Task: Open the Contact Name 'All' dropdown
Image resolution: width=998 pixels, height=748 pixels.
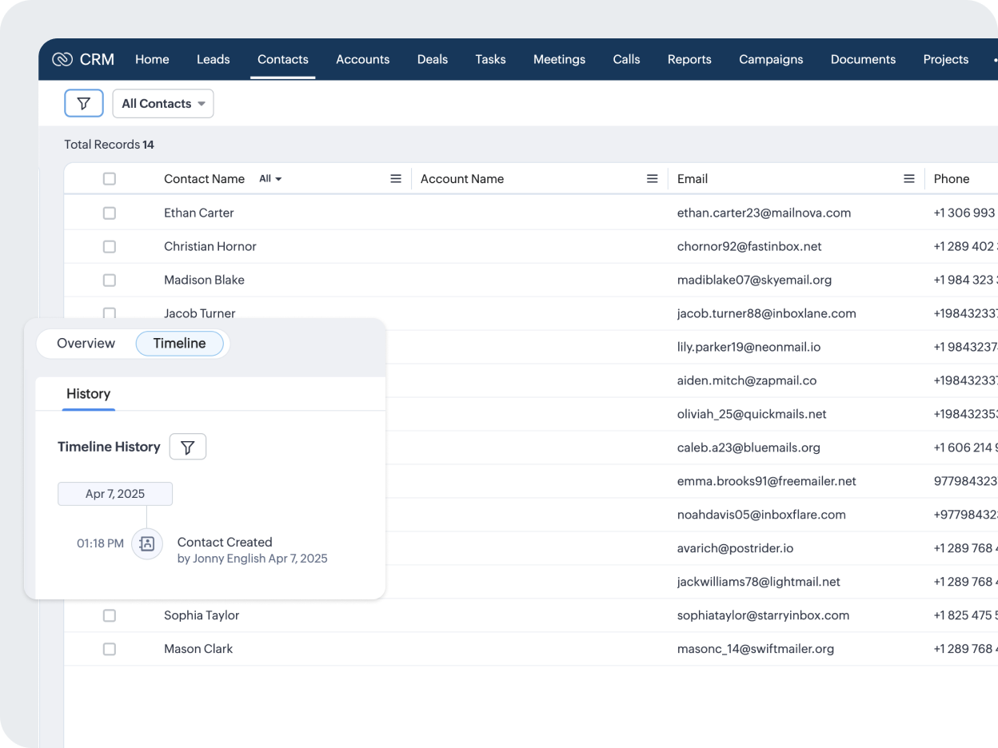Action: point(270,179)
